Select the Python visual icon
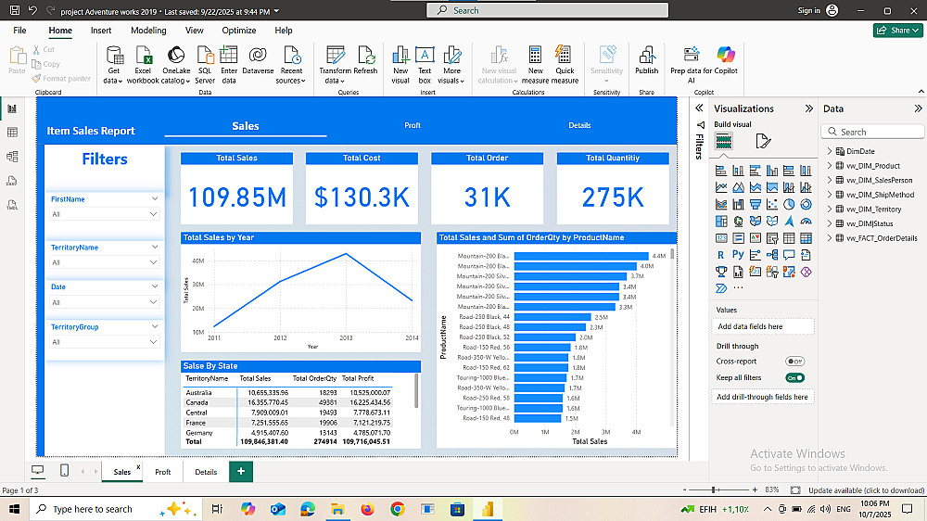Viewport: 927px width, 521px height. point(738,254)
